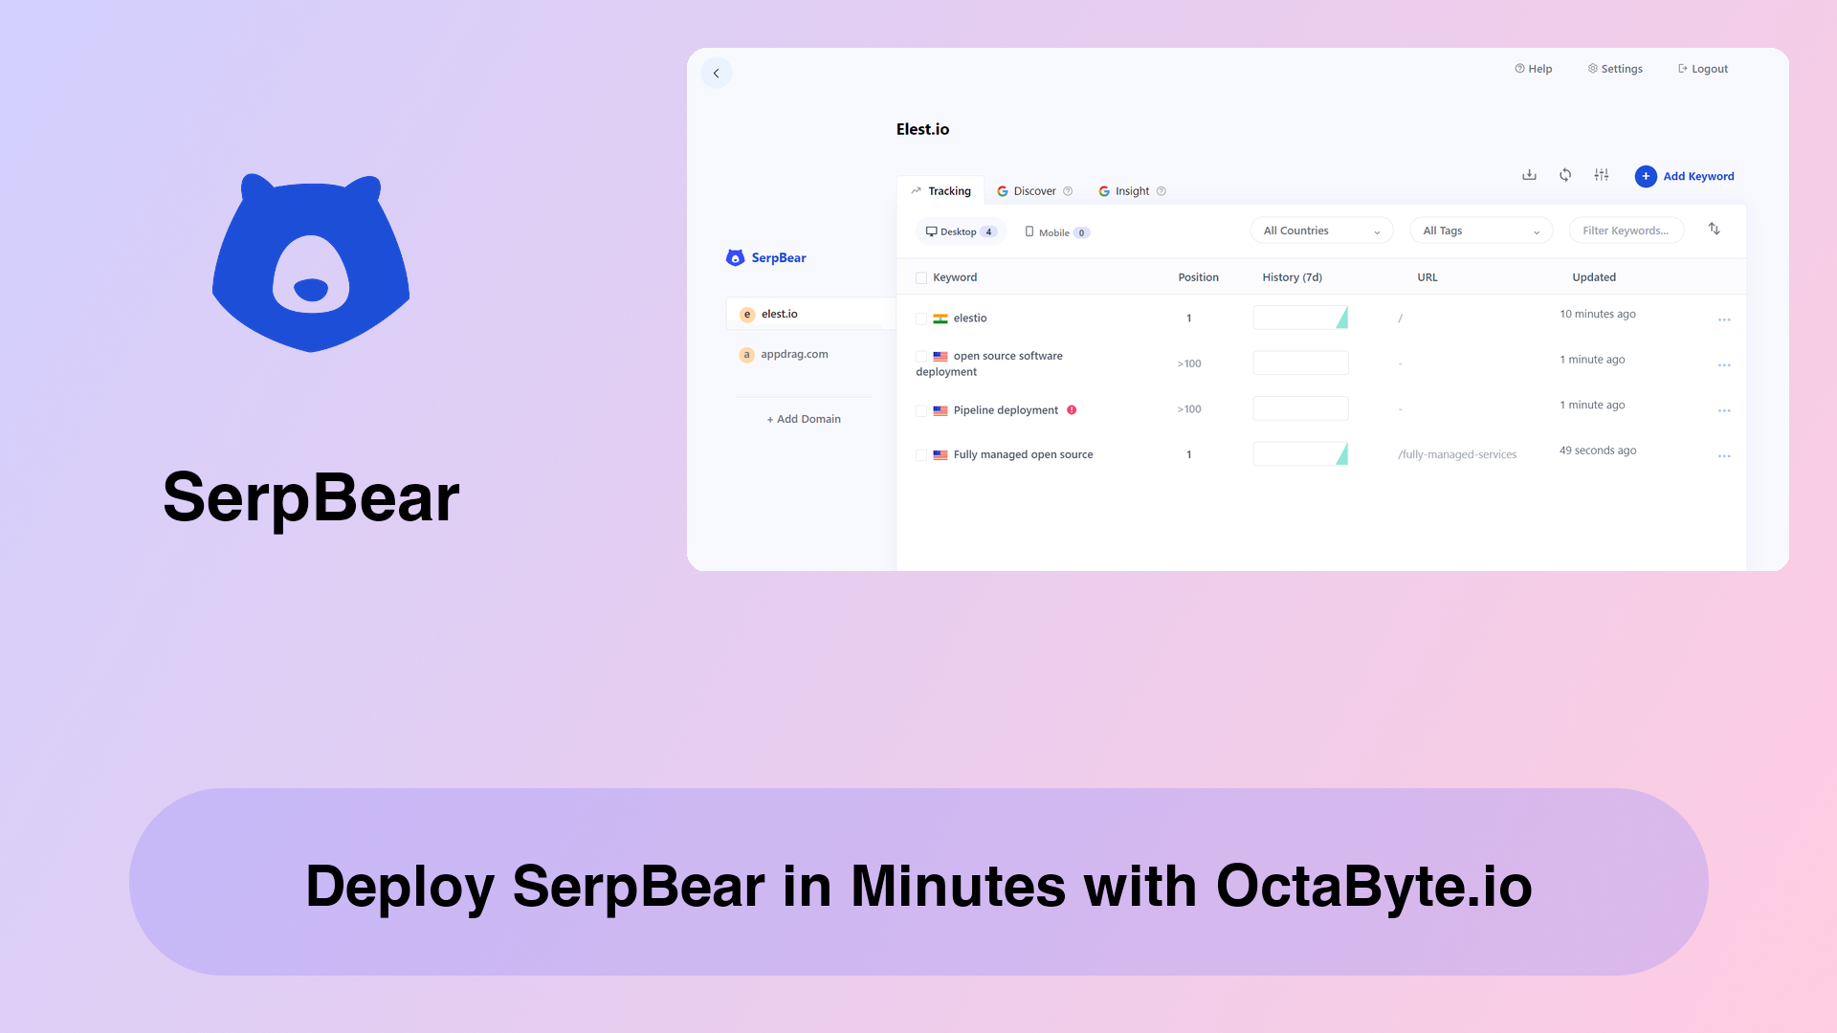Click the Add Keyword button
The height and width of the screenshot is (1033, 1837).
1684,175
